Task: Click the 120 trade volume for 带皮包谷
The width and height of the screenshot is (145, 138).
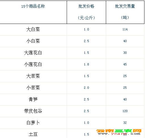Action: click(125, 111)
